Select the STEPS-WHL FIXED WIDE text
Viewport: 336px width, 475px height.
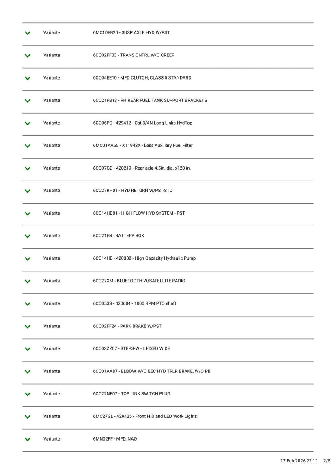tap(131, 348)
